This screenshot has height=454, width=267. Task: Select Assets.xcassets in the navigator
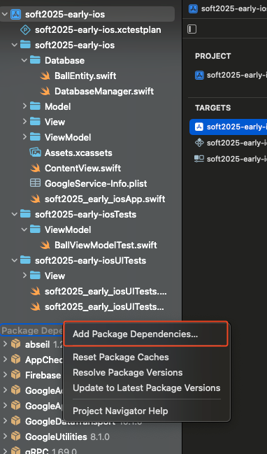78,152
